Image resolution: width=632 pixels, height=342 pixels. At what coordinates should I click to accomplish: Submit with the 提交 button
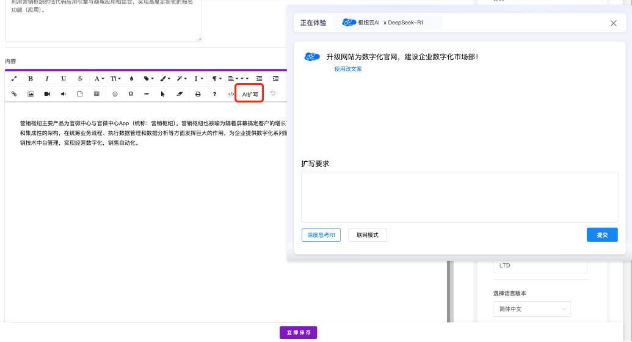602,235
